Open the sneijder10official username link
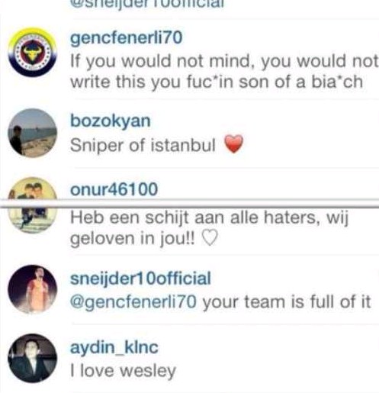The height and width of the screenshot is (393, 379). pyautogui.click(x=140, y=278)
